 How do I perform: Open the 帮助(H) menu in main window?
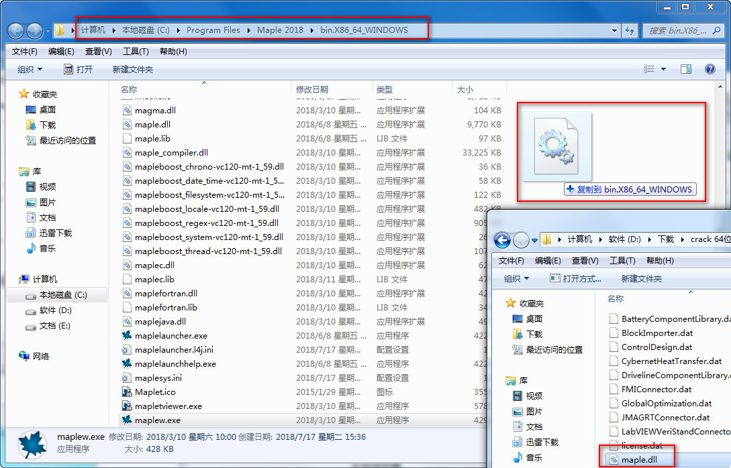coord(173,51)
